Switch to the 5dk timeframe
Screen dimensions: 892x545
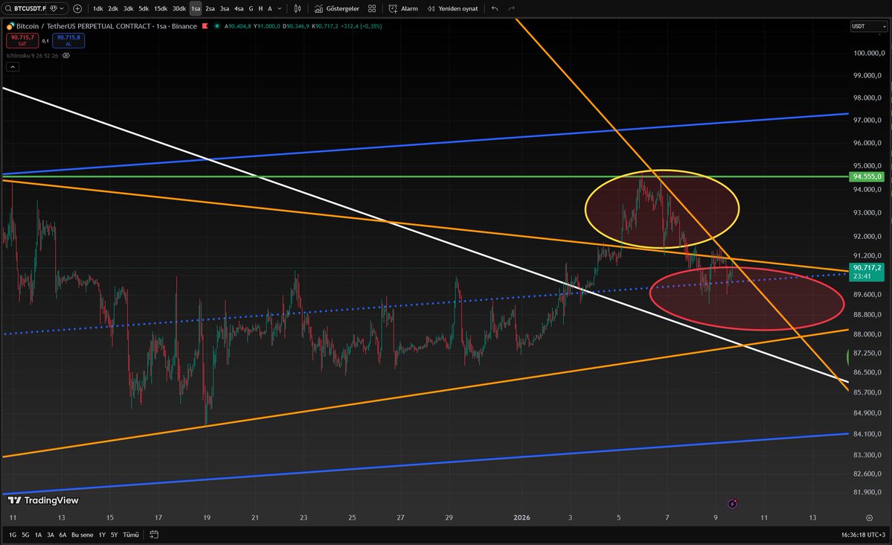[144, 8]
